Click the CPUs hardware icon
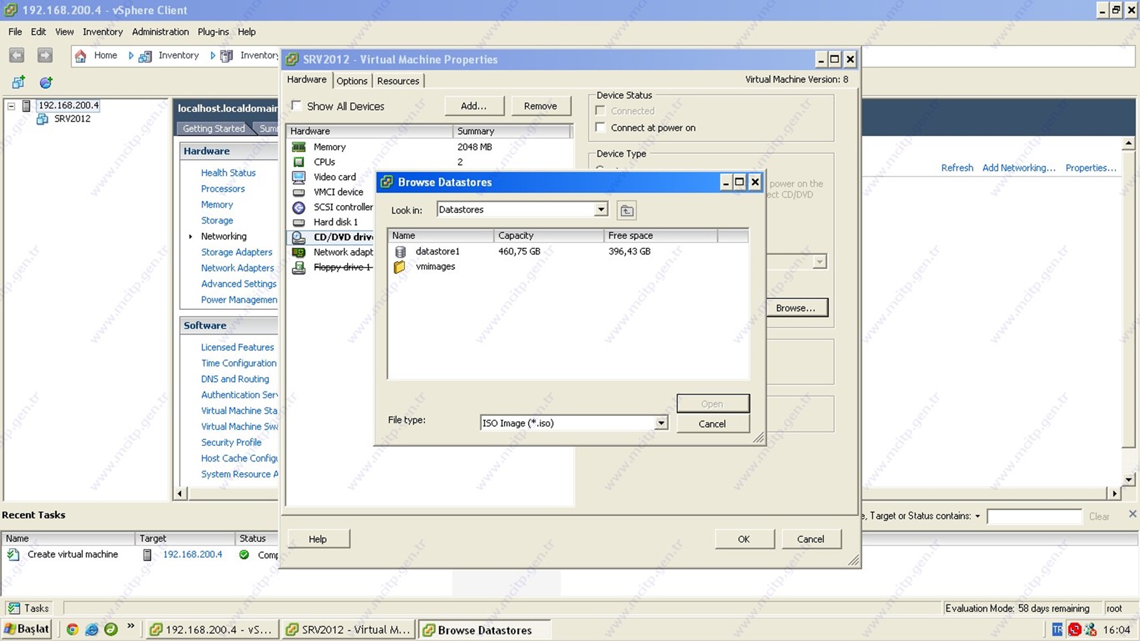Screen dimensions: 1140x641 click(x=299, y=162)
